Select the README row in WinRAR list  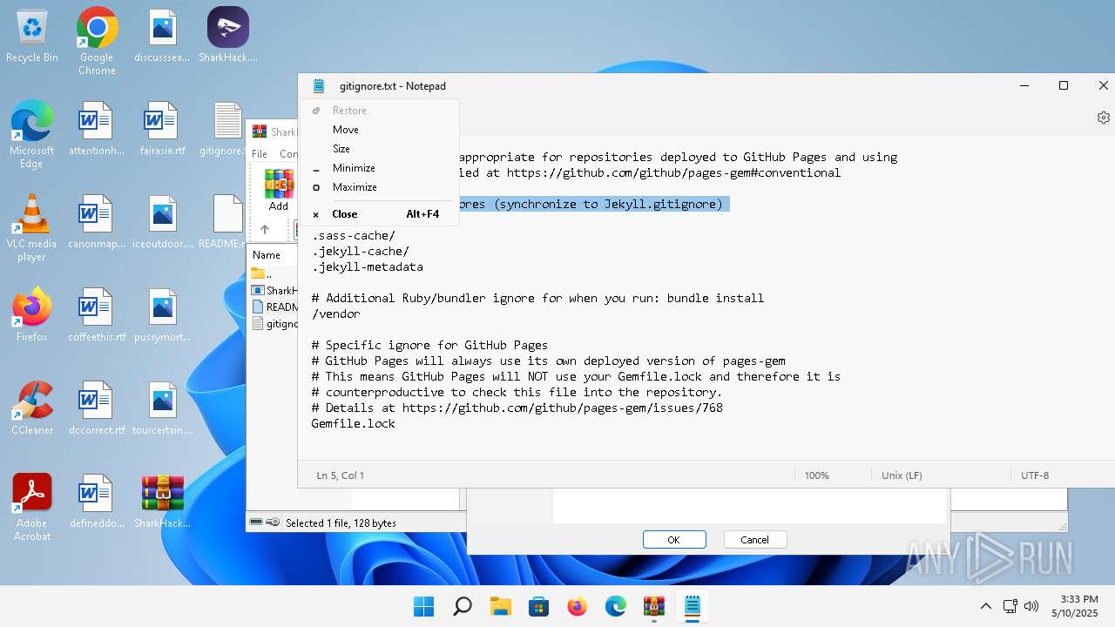click(x=274, y=307)
